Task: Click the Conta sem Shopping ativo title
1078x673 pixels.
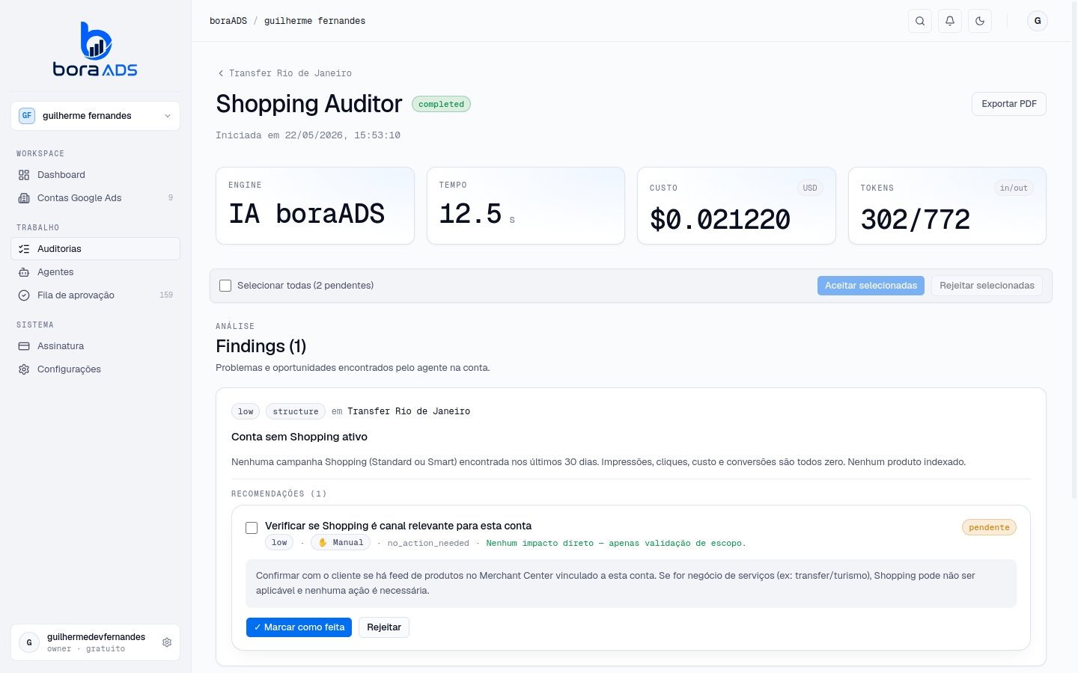Action: pos(299,437)
